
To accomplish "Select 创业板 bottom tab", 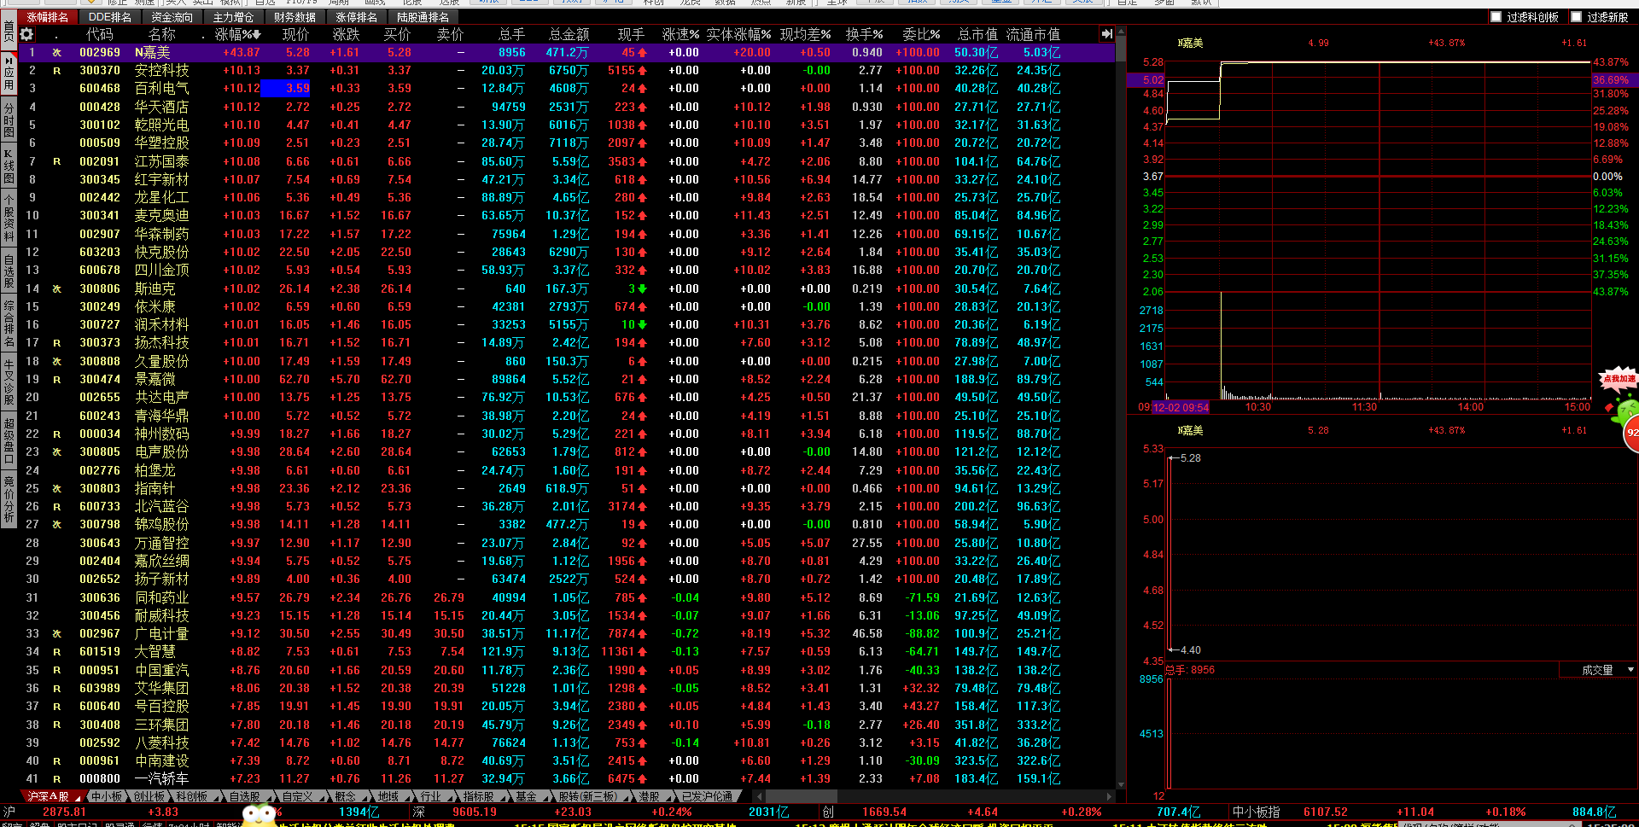I will pos(149,796).
